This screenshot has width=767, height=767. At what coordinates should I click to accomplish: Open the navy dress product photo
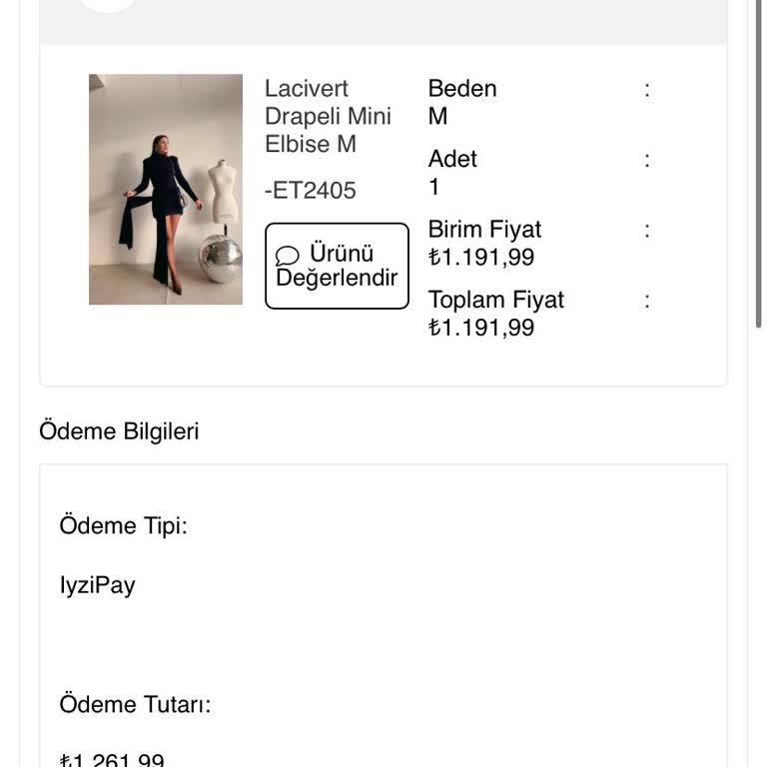tap(166, 189)
